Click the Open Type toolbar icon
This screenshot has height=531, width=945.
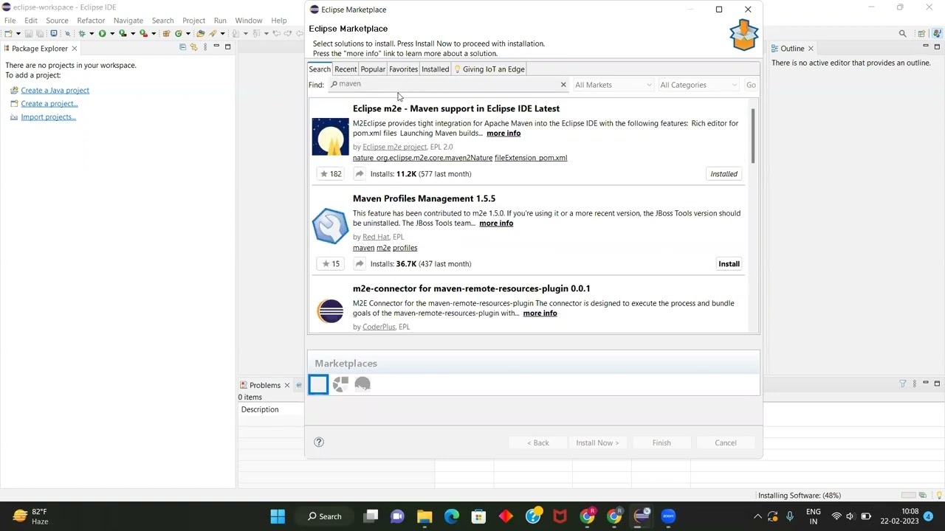coord(200,33)
